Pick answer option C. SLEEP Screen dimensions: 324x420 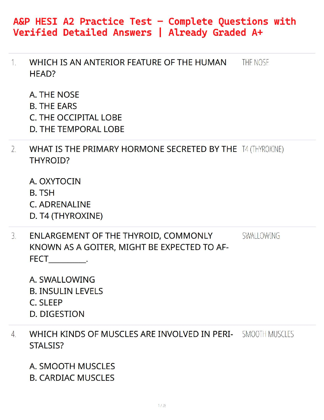click(46, 303)
